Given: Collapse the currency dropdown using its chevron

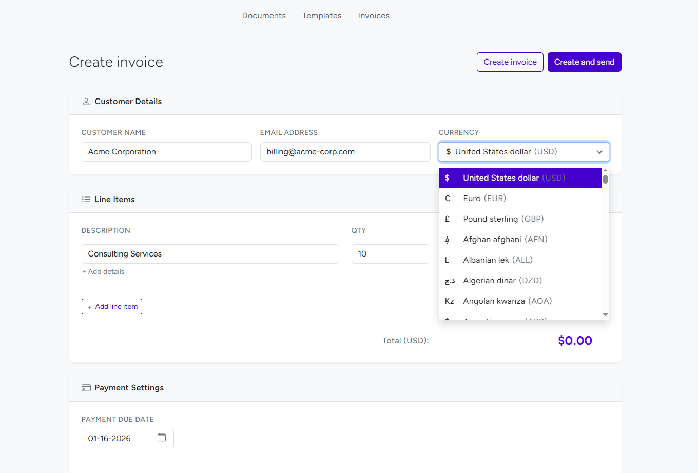Looking at the screenshot, I should (x=599, y=151).
